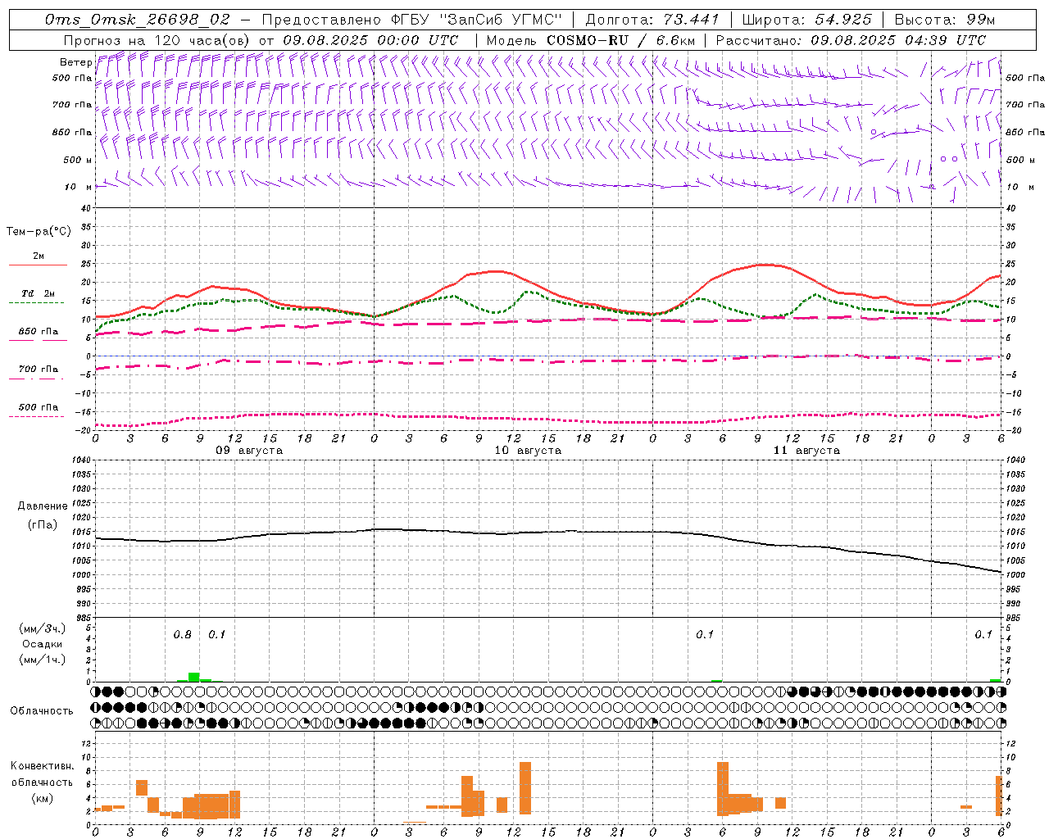Click the station title "Oms_Omsk_26698_02"
The height and width of the screenshot is (839, 1049).
click(x=139, y=20)
